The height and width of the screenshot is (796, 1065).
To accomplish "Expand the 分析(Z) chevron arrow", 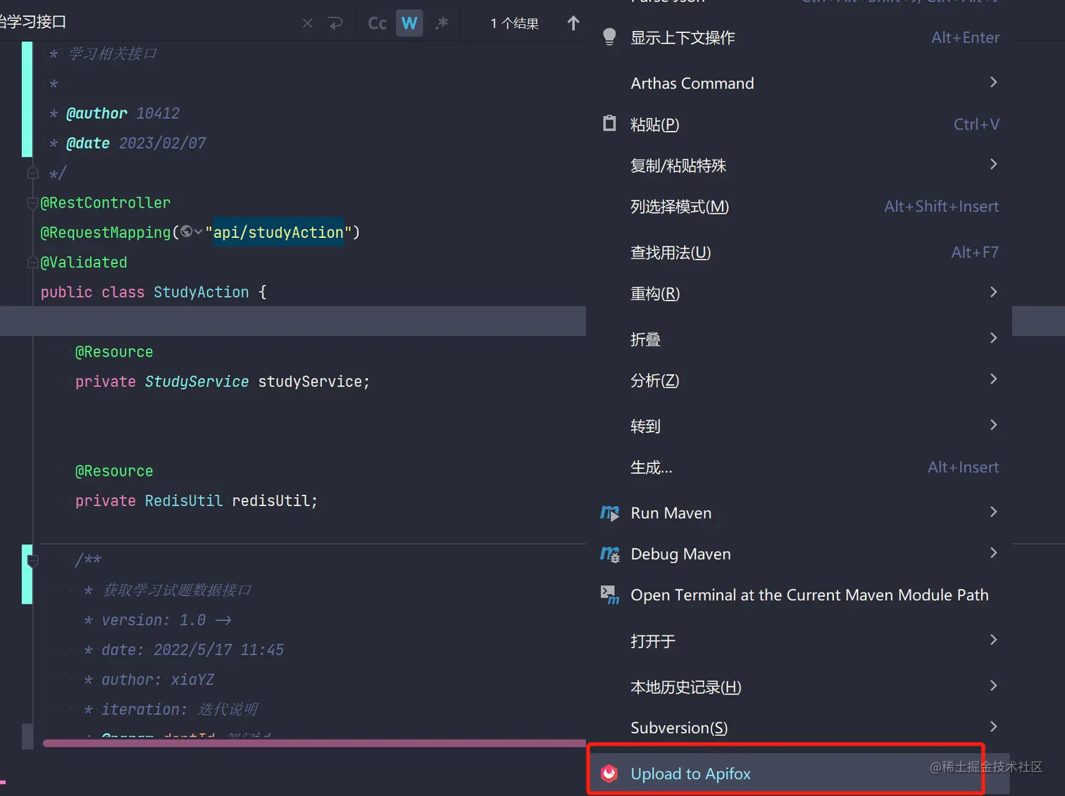I will tap(993, 379).
